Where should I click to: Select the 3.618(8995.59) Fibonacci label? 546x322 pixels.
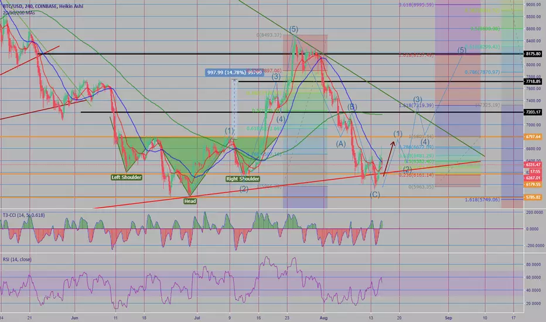coord(416,5)
